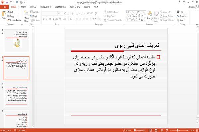The width and height of the screenshot is (199, 132).
Task: Insert a New Slide
Action: (x=27, y=17)
